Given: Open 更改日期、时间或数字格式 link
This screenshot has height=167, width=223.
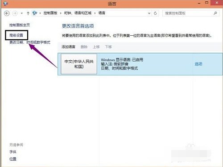Looking at the screenshot, I should (30, 42).
